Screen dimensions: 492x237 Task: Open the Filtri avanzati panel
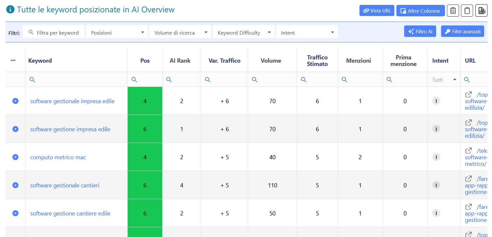click(x=462, y=31)
